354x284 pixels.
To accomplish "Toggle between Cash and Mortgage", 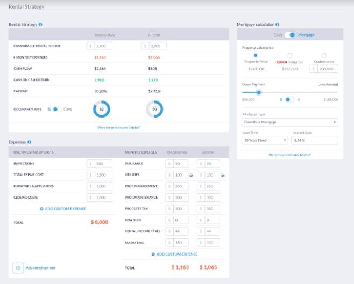I will click(291, 35).
